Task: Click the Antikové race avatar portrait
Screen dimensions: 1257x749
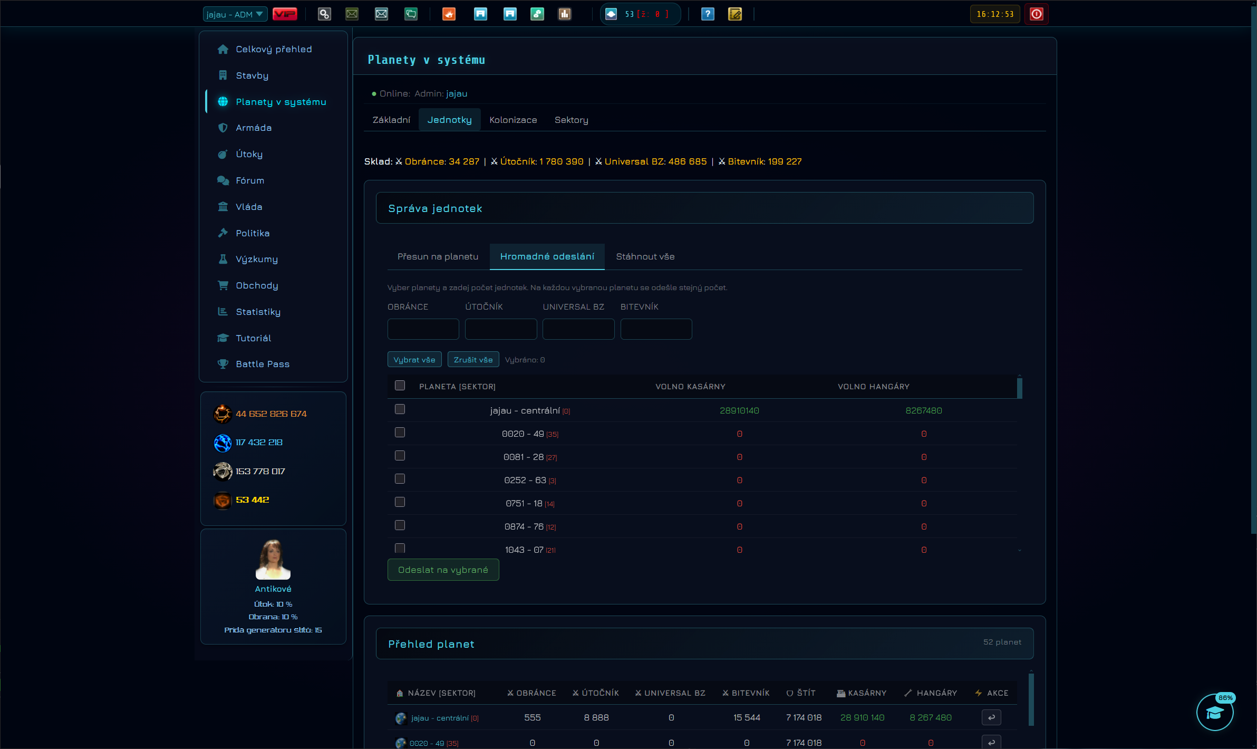Action: [273, 559]
